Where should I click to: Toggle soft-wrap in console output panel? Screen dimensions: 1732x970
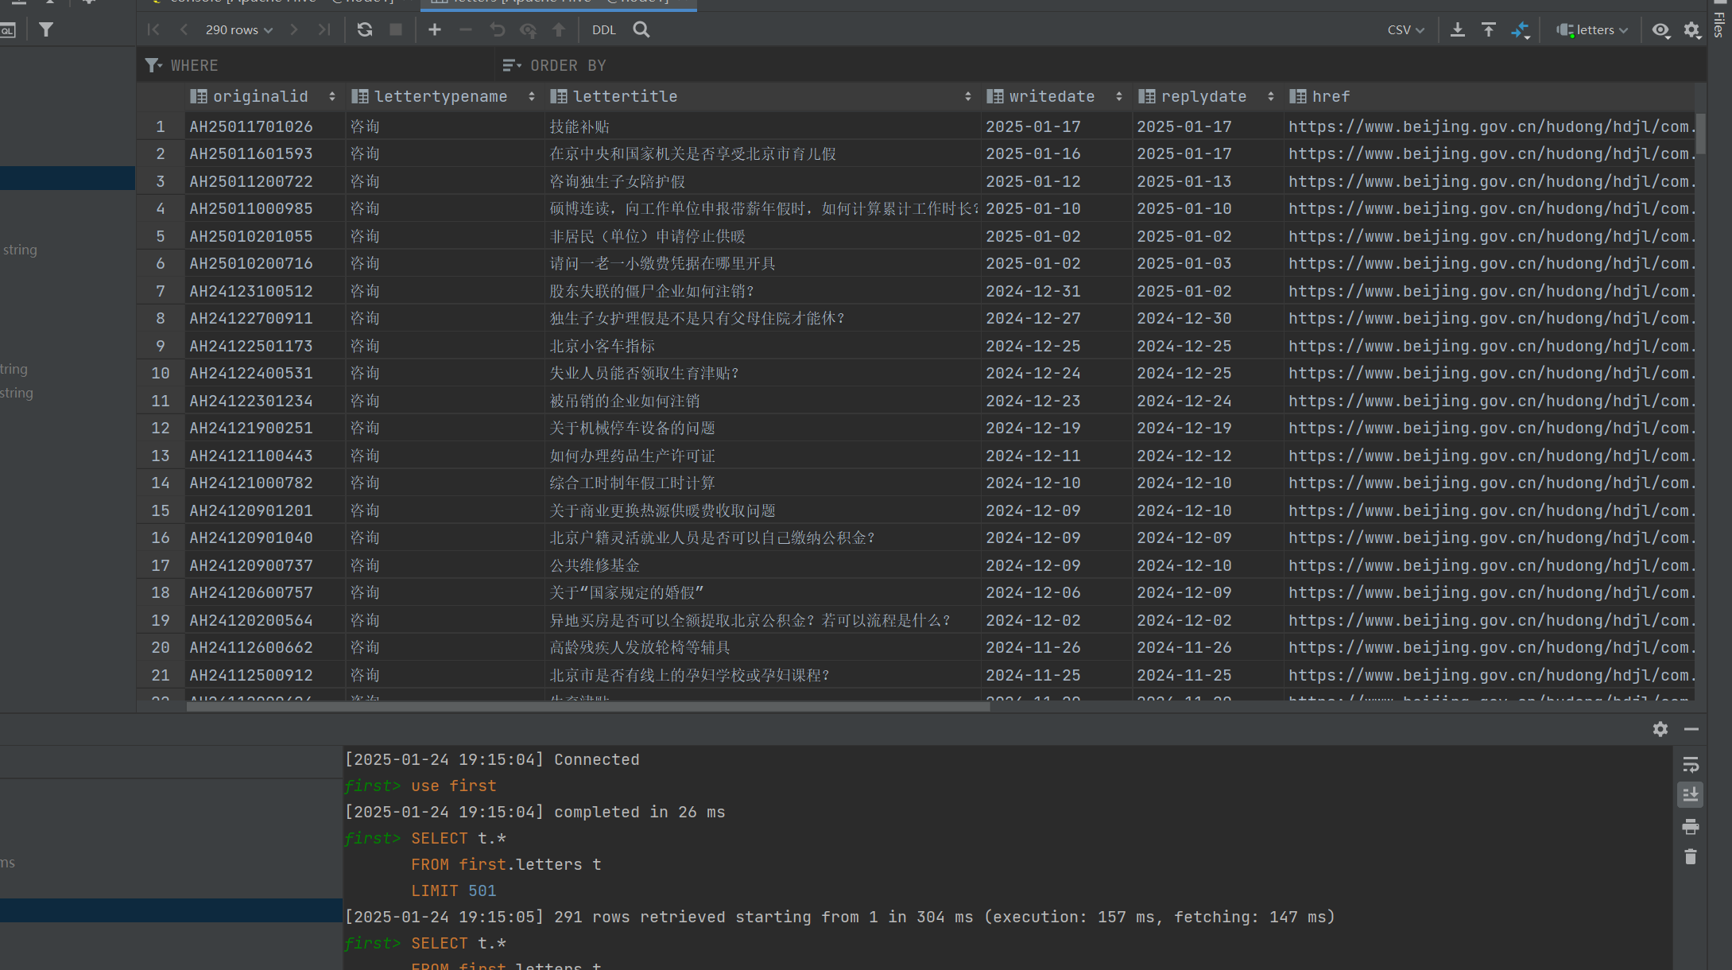(1690, 764)
